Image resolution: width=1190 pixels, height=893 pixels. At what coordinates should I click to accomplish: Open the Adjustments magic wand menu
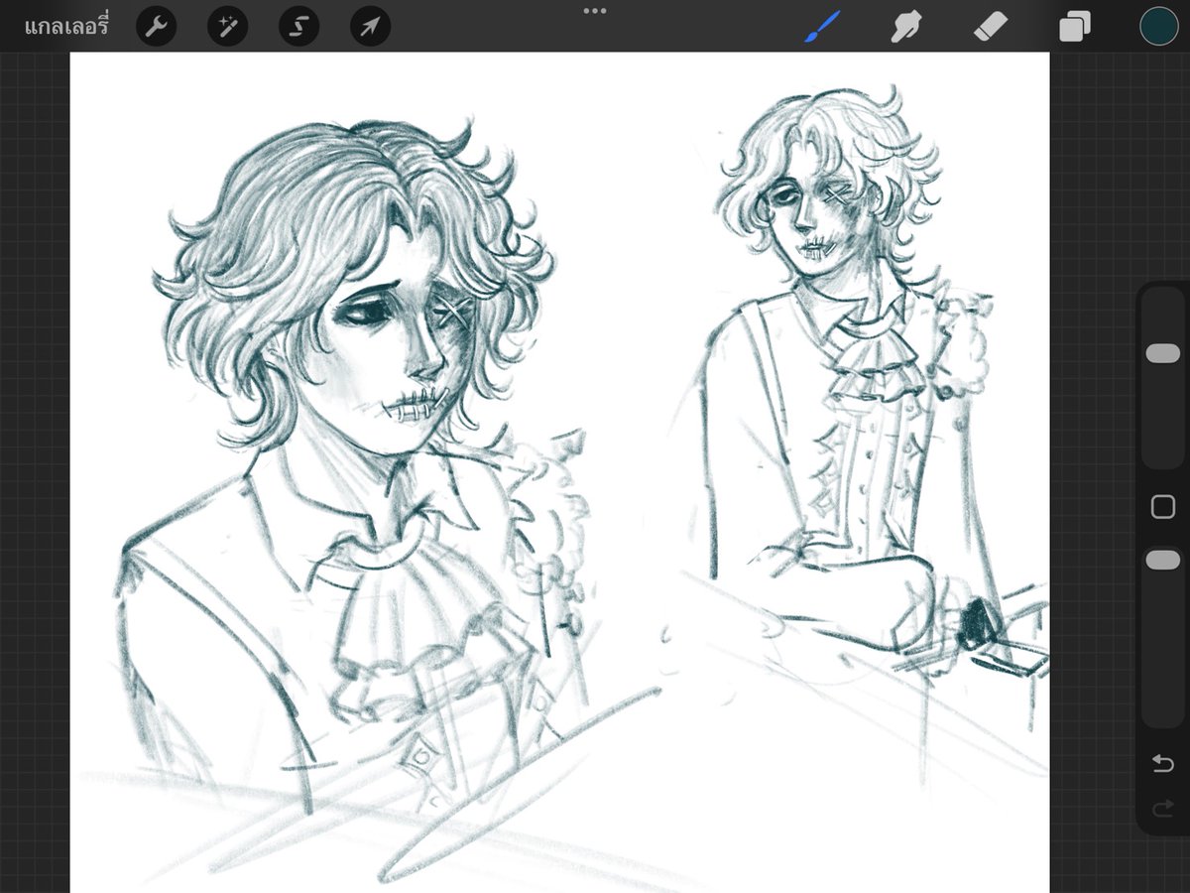pos(227,27)
